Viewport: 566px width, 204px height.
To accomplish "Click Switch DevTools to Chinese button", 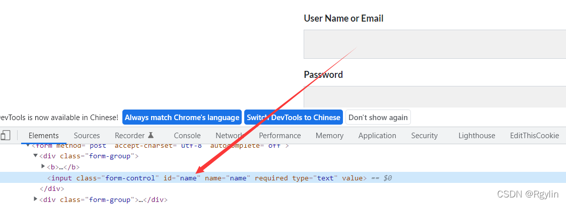I will tap(294, 117).
